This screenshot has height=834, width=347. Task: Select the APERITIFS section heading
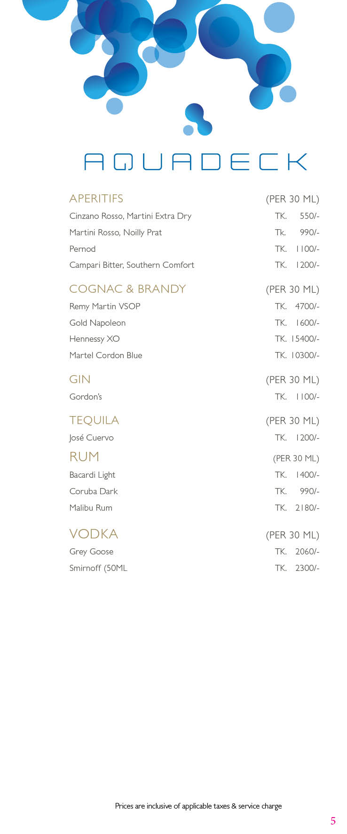tap(96, 199)
